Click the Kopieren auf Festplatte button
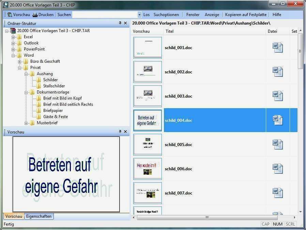 246,14
